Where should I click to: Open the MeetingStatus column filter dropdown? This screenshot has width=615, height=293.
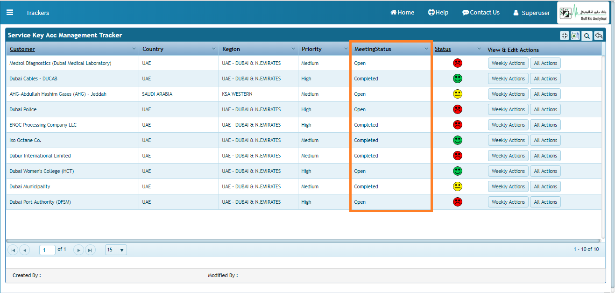[426, 49]
